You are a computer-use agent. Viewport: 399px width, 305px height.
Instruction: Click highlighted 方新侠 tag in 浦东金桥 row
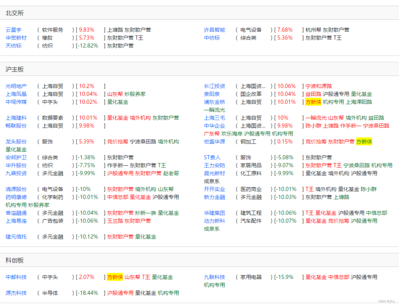(x=313, y=102)
